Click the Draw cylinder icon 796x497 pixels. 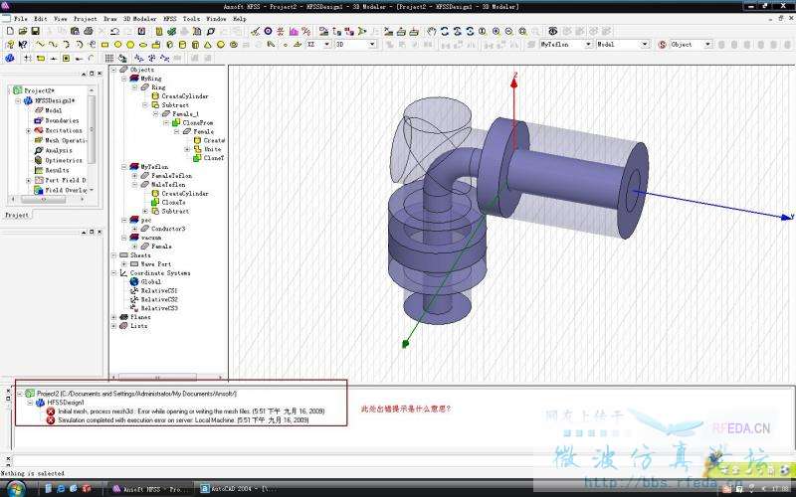(182, 45)
